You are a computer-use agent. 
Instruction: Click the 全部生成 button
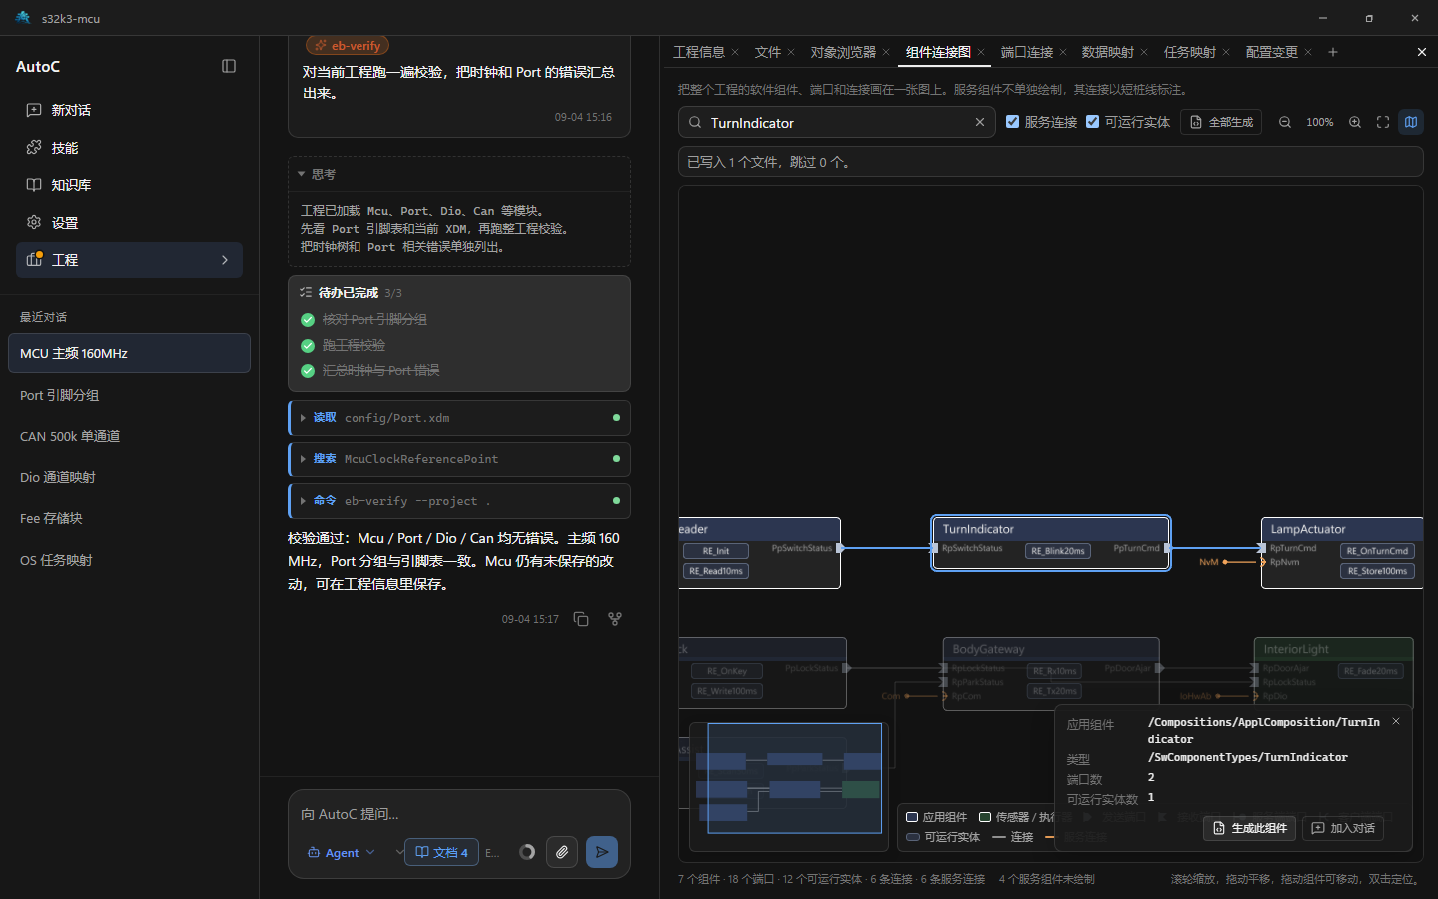point(1221,122)
